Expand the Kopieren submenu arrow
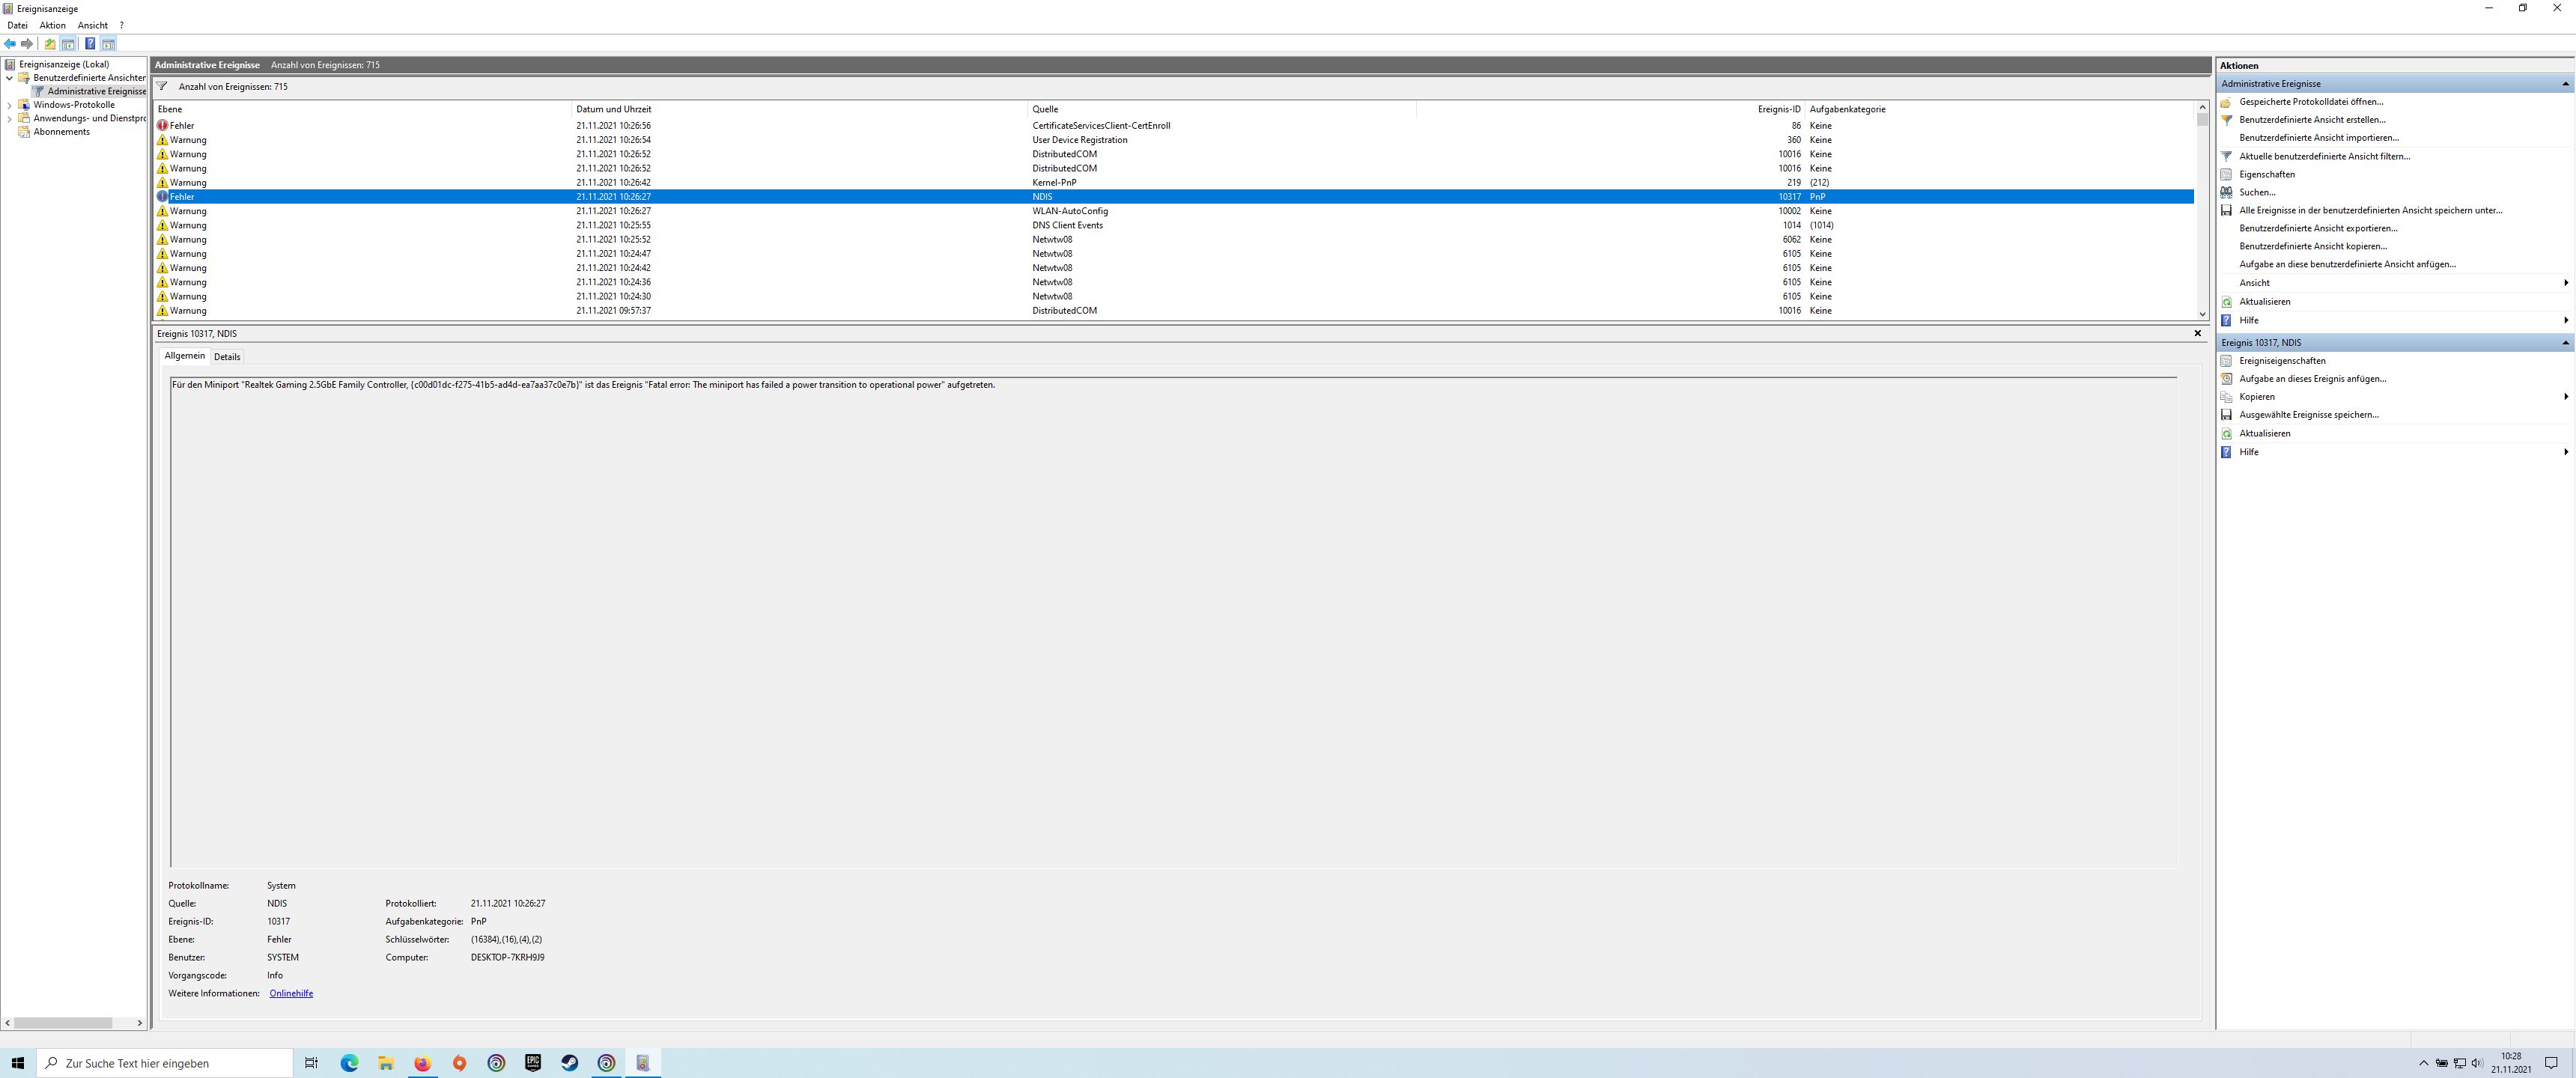 2565,397
